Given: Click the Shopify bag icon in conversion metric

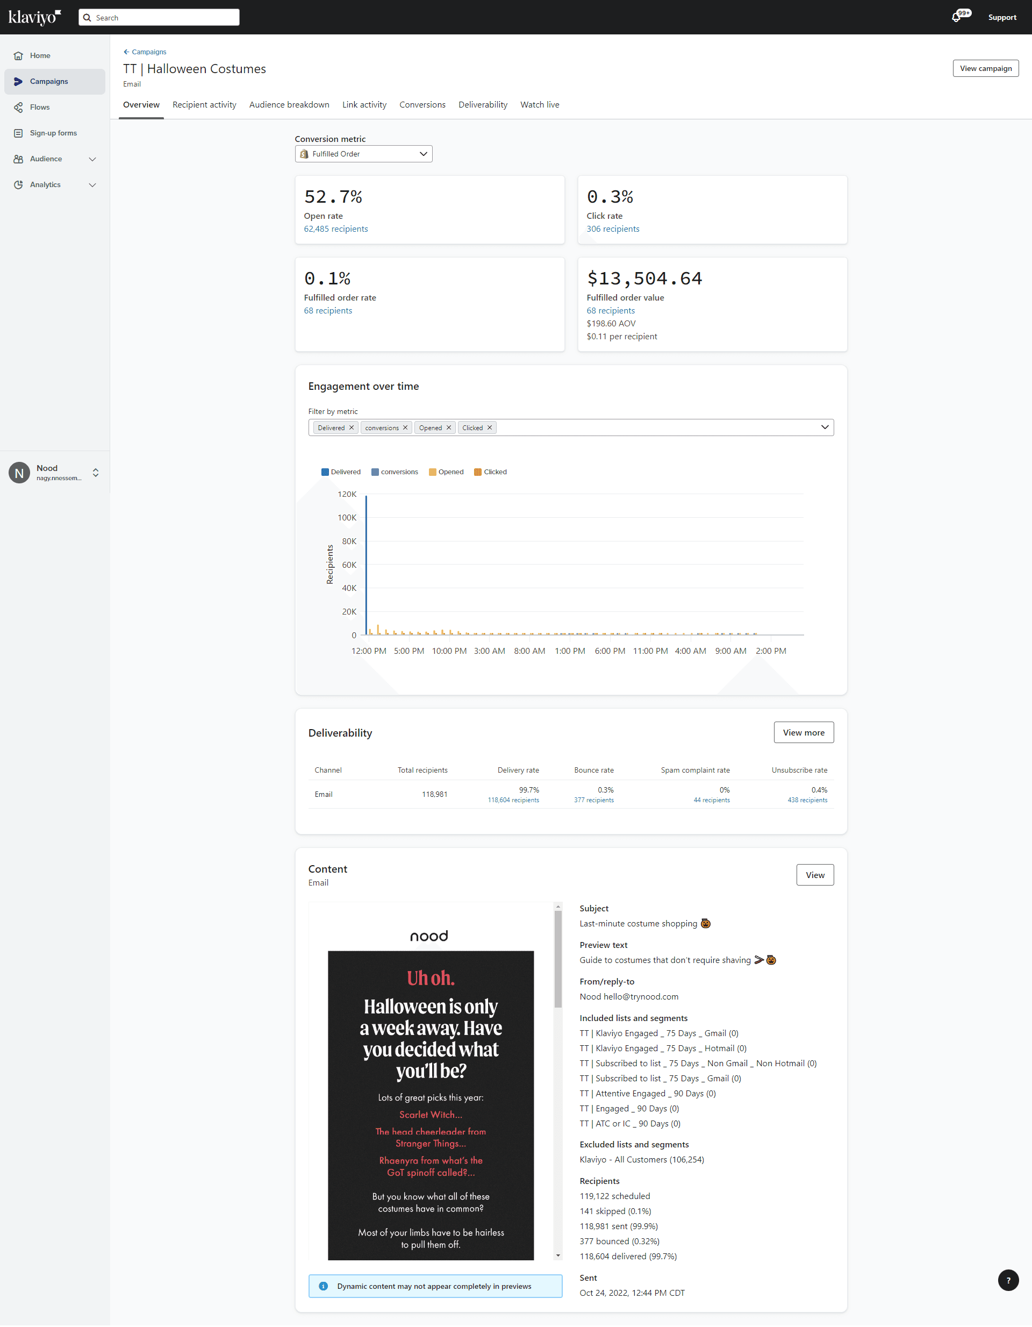Looking at the screenshot, I should [x=304, y=154].
